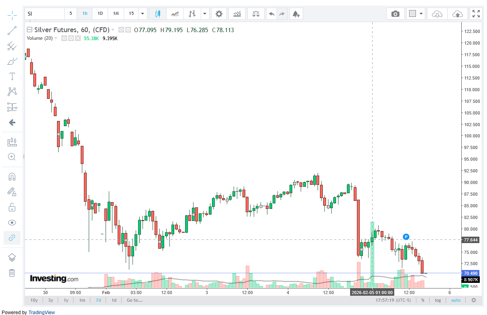
Task: Open Volume indicator settings gear
Action: coord(71,38)
